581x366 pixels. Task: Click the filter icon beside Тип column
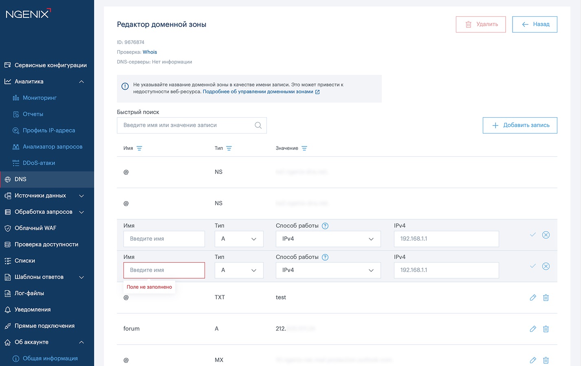tap(229, 149)
